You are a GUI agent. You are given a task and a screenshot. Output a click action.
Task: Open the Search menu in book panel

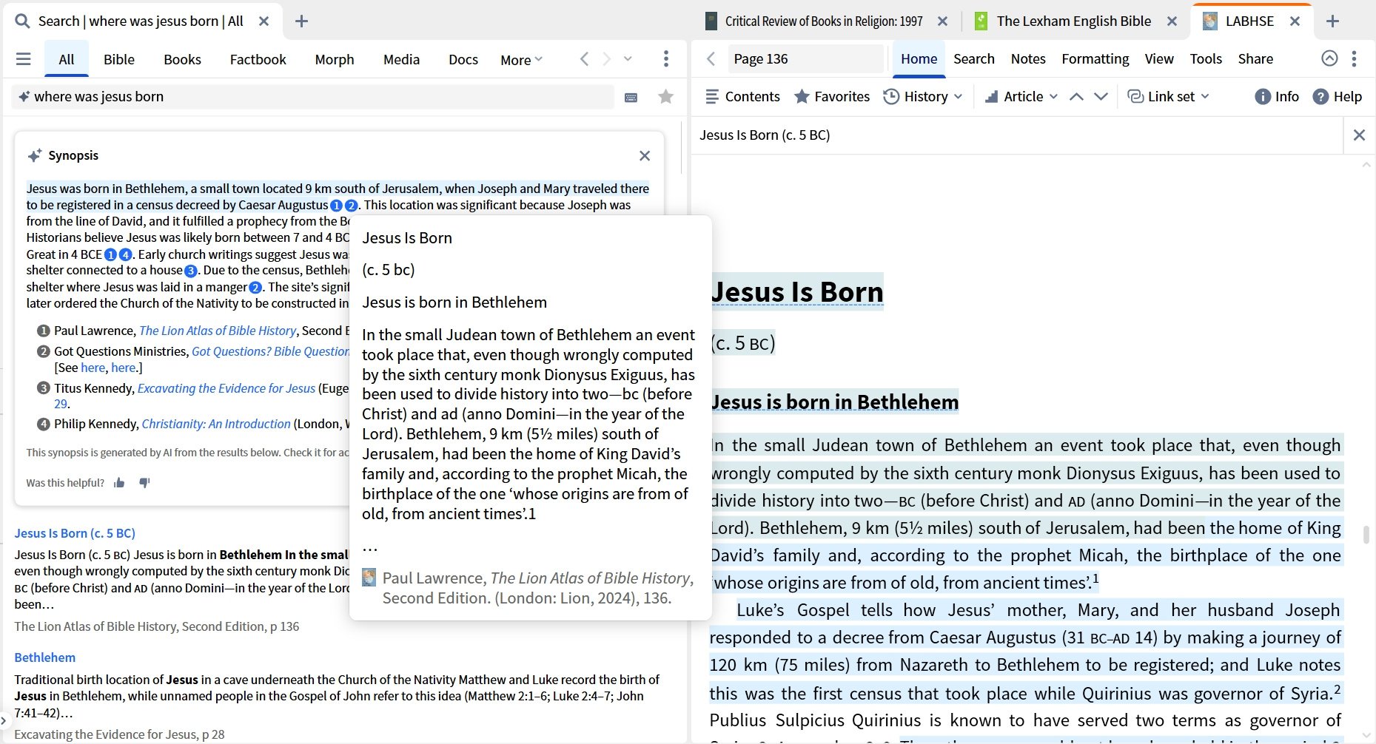pyautogui.click(x=973, y=59)
